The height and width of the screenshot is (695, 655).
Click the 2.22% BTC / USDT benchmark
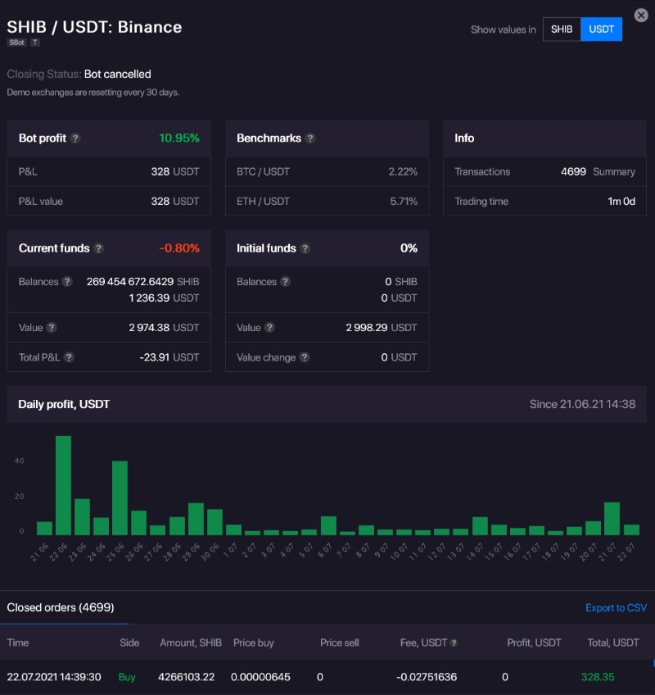click(403, 171)
